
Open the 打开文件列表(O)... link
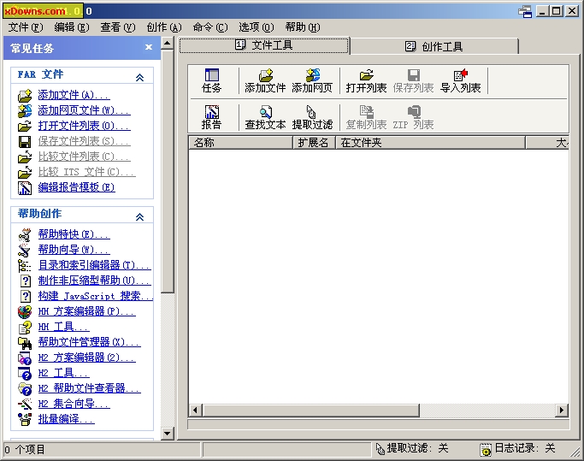pos(84,127)
